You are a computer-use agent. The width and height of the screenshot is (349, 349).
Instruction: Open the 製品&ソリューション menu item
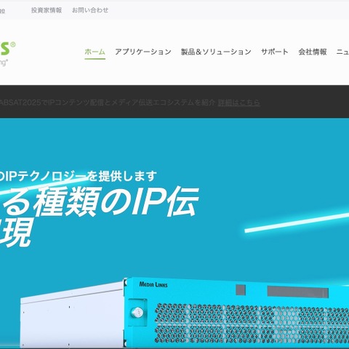(216, 52)
